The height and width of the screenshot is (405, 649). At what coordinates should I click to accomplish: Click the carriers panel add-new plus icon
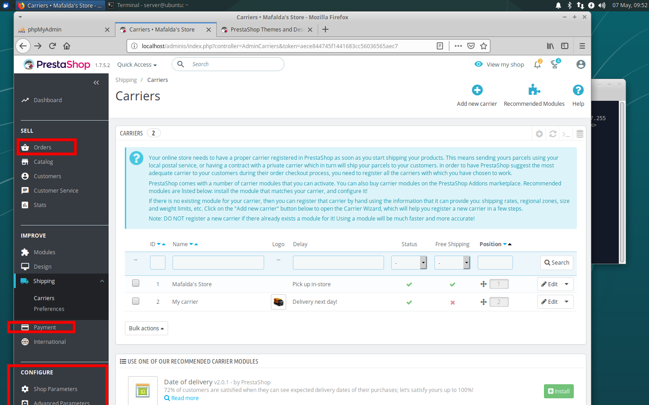(539, 134)
